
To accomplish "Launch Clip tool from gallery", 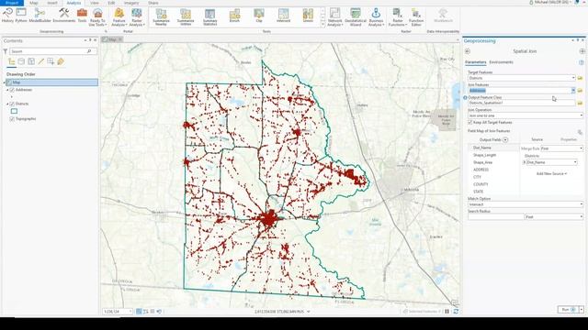I will tap(259, 16).
